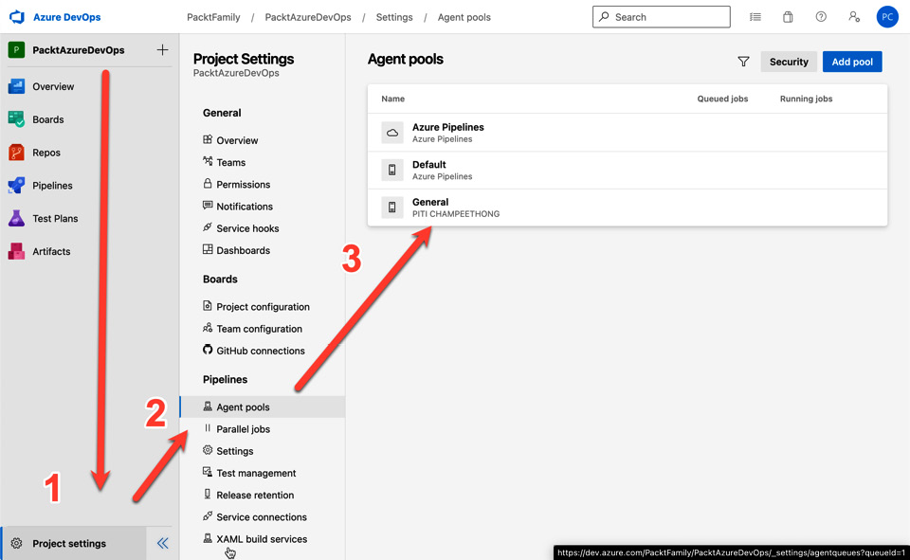Click the device icon for General pool
Viewport: 910px width, 560px height.
click(x=392, y=208)
